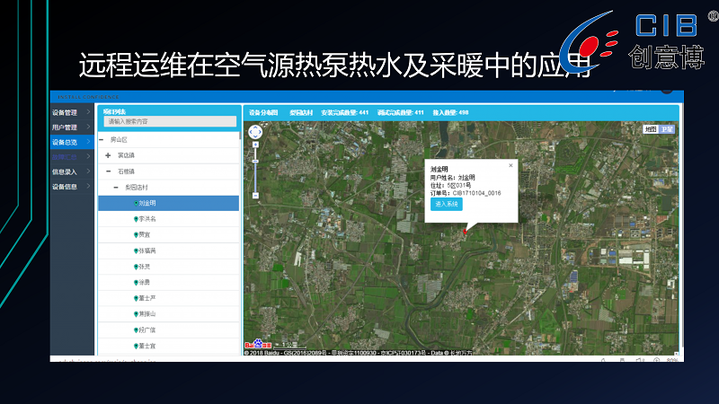Image resolution: width=719 pixels, height=404 pixels.
Task: Click the Baidu logo on the map
Action: tap(258, 344)
